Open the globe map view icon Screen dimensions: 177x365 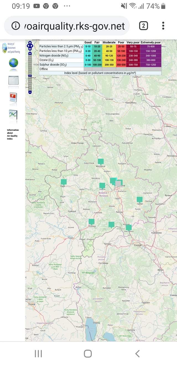coord(13,63)
